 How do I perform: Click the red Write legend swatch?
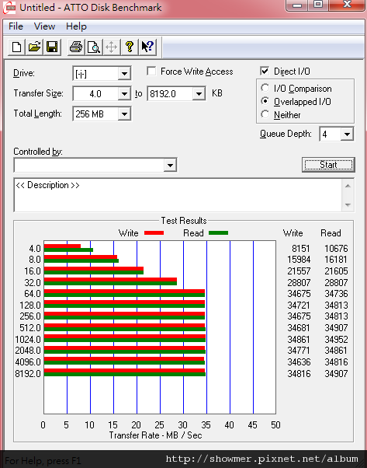[154, 232]
